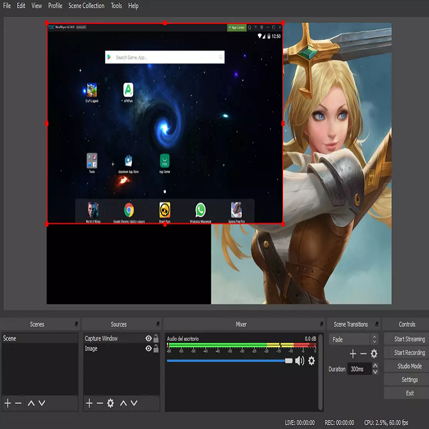
Task: Move scene down with arrow icon
Action: click(41, 403)
